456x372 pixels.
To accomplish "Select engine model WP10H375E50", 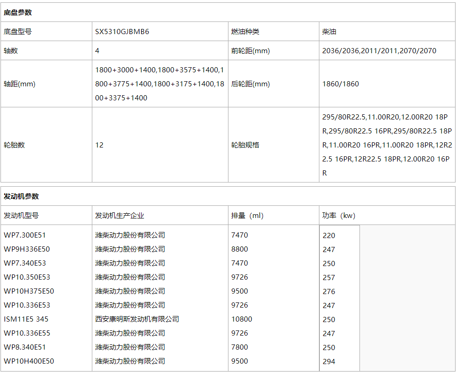I will [29, 291].
